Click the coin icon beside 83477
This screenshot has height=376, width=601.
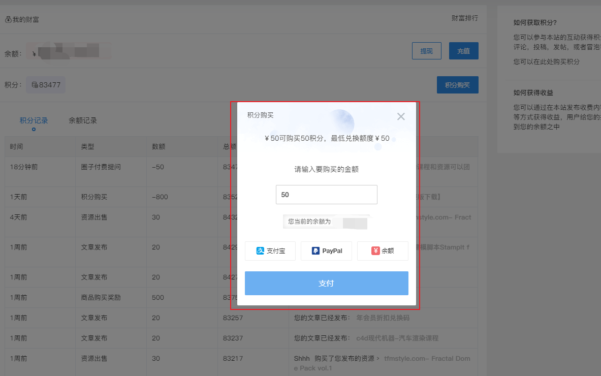tap(35, 85)
